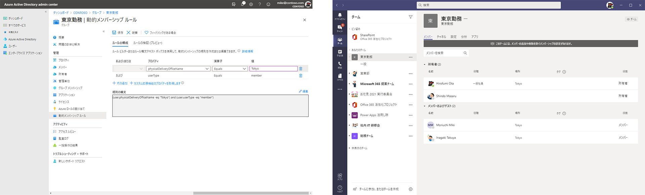Open the Equals operator dropdown
645x195 pixels.
click(230, 69)
